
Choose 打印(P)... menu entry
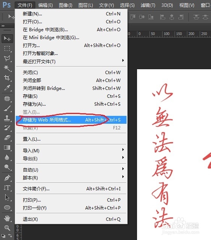click(71, 200)
